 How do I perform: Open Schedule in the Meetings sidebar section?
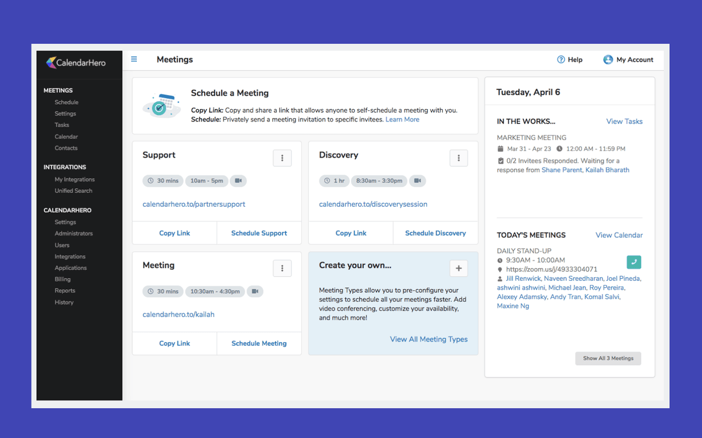click(67, 102)
